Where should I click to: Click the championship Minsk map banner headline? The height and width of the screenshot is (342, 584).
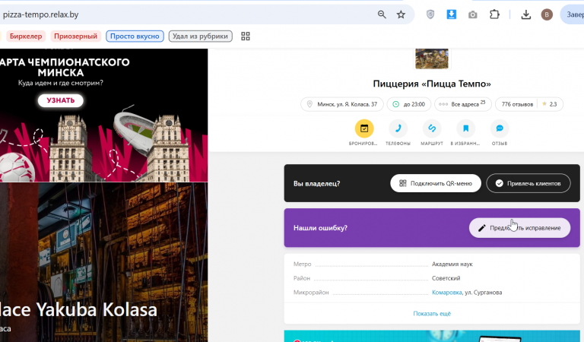point(65,68)
